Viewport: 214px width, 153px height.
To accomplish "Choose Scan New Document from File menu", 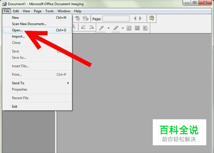I will pos(37,24).
